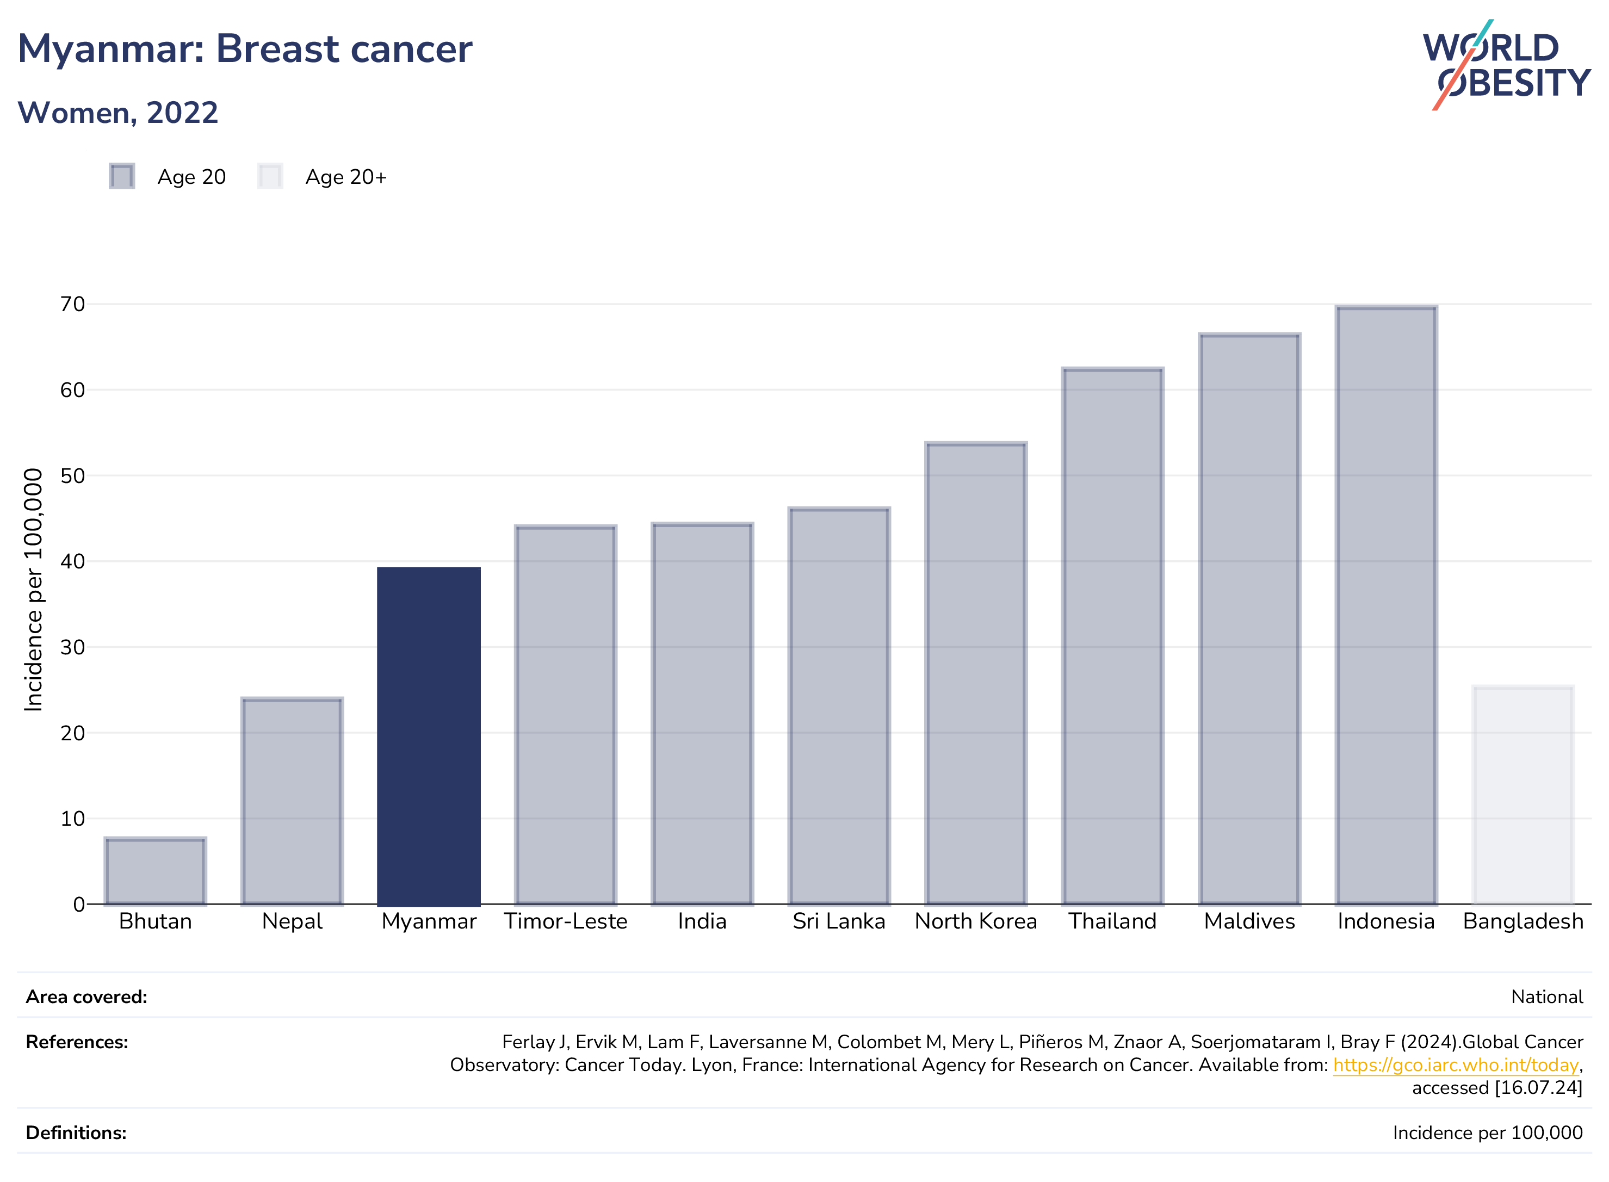Select the dark Myanmar bar
Image resolution: width=1609 pixels, height=1182 pixels.
click(429, 735)
